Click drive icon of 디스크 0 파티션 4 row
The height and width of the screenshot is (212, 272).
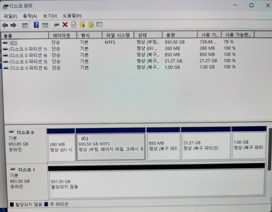pos(6,55)
